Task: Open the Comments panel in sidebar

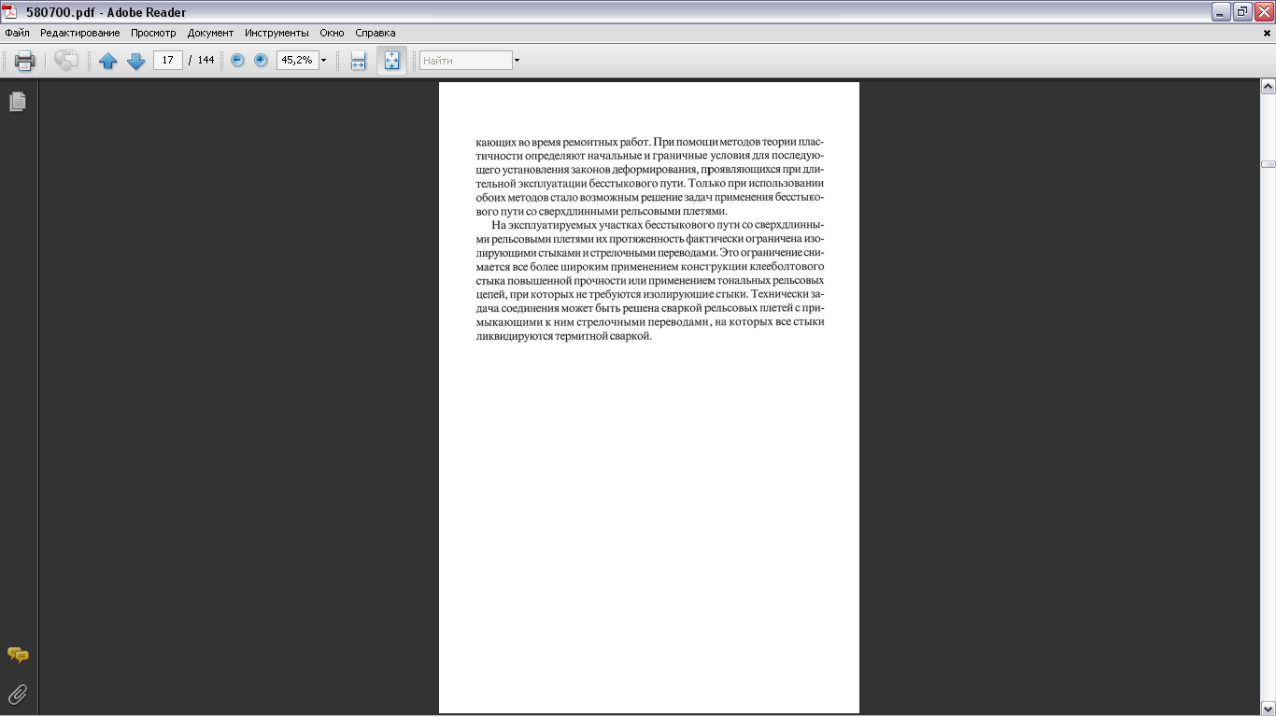Action: pyautogui.click(x=18, y=655)
